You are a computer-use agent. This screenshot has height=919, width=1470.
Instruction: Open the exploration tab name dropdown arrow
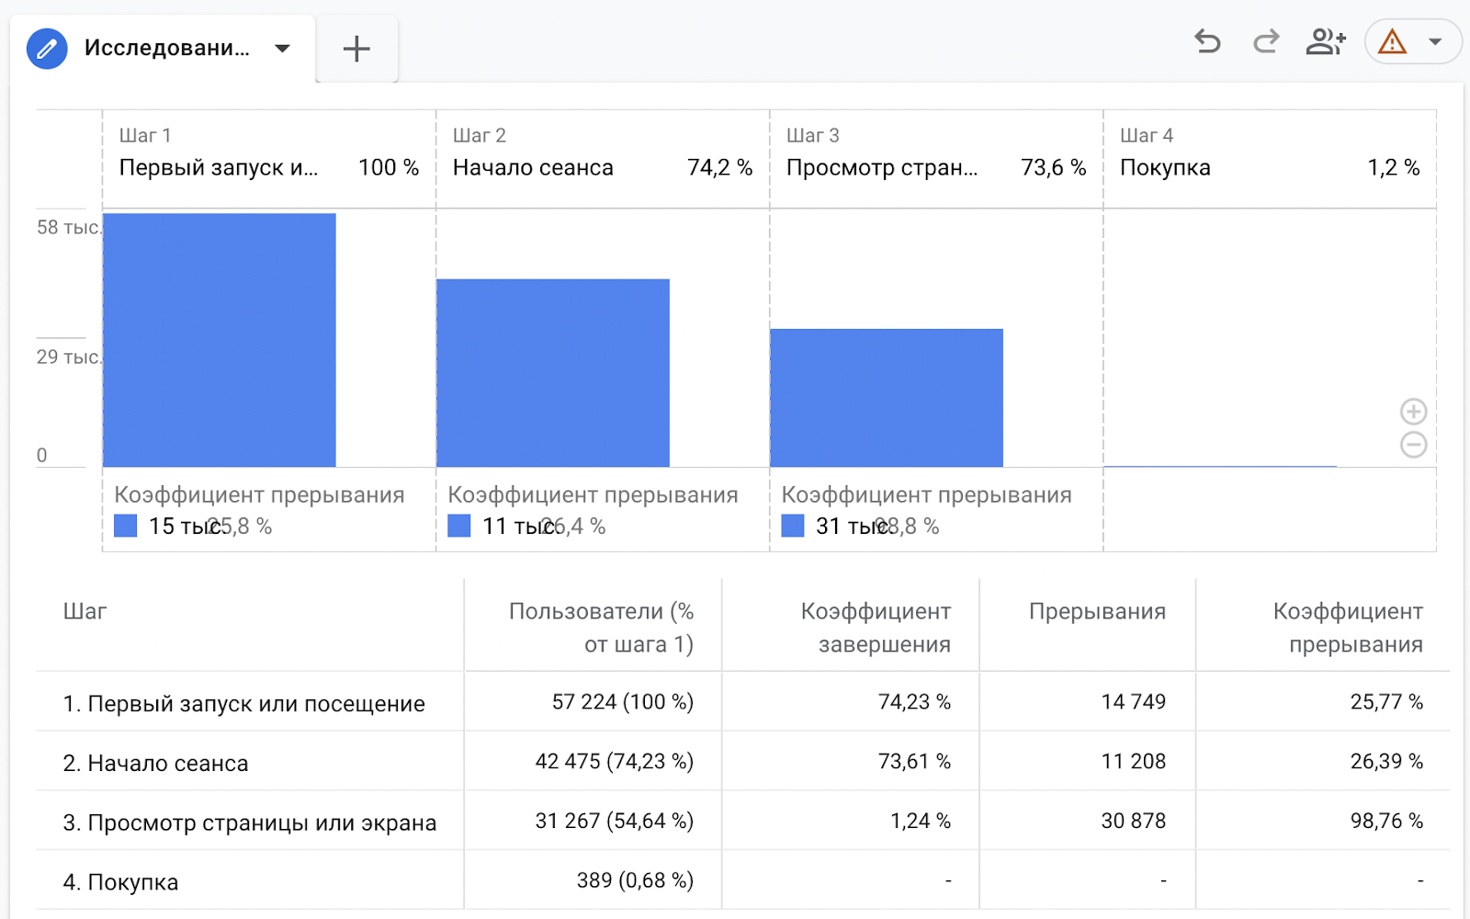pyautogui.click(x=282, y=49)
